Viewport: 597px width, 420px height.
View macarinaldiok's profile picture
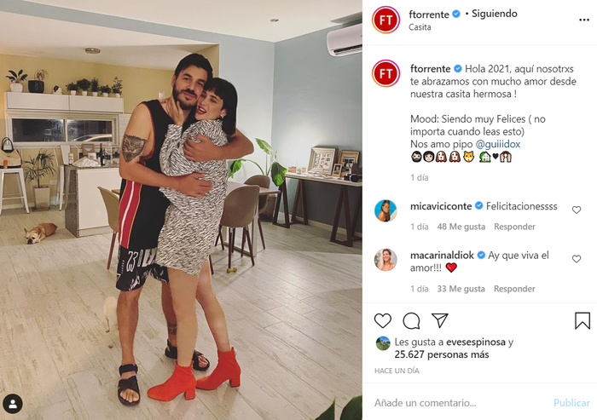(x=385, y=260)
